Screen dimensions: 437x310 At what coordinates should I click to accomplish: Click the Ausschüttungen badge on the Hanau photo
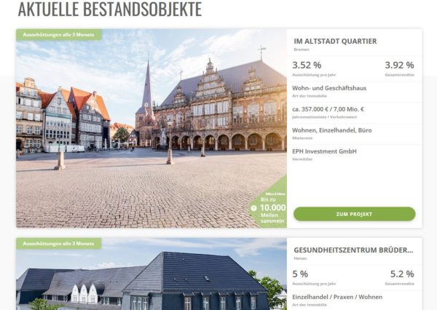pyautogui.click(x=59, y=244)
